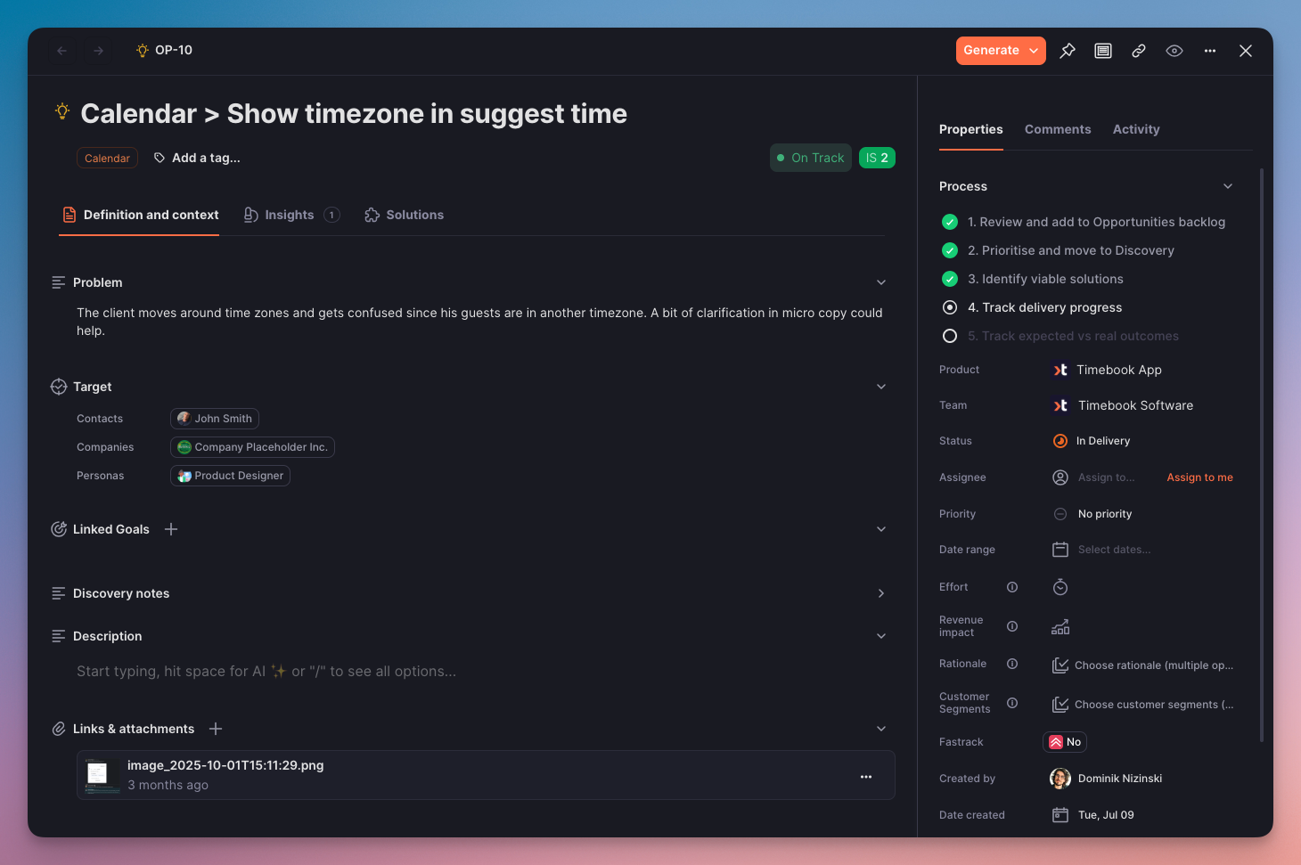Click the panel layout icon in header
Image resolution: width=1301 pixels, height=865 pixels.
(x=1102, y=51)
